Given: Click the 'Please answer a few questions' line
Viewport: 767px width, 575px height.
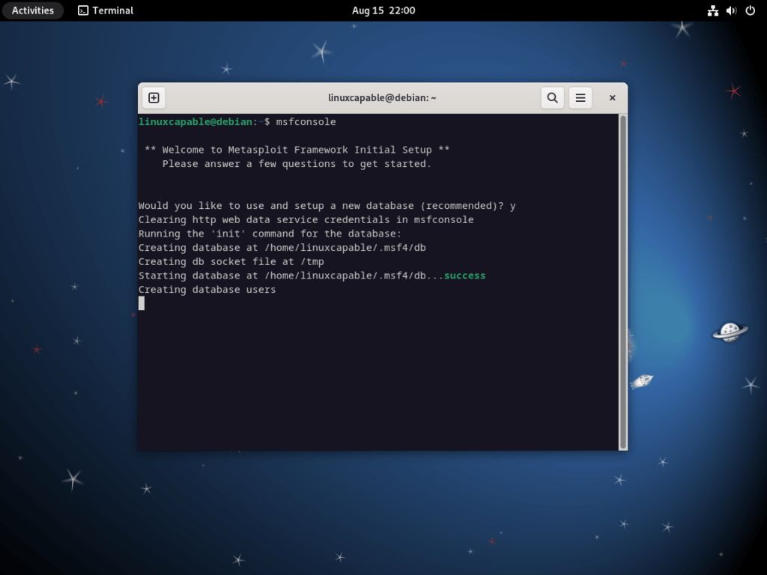Looking at the screenshot, I should [297, 164].
